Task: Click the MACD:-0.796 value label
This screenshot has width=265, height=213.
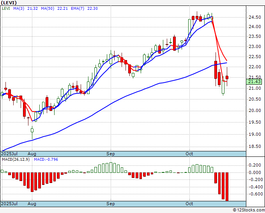Action: click(x=46, y=160)
